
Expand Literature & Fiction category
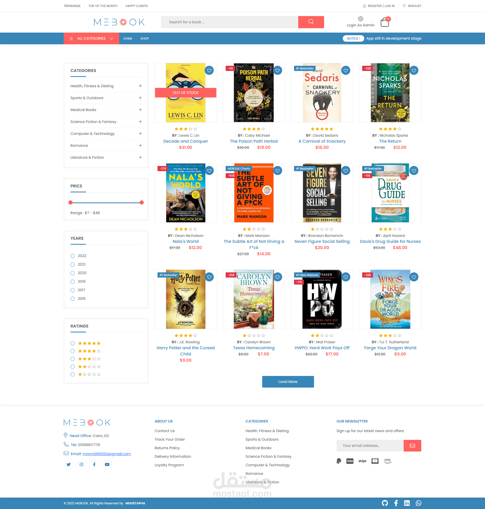click(x=140, y=157)
